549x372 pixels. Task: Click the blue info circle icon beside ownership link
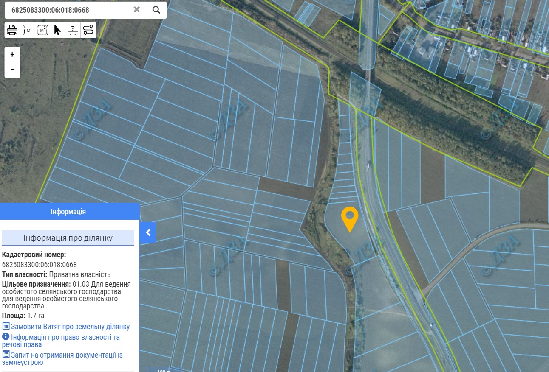[x=6, y=336]
